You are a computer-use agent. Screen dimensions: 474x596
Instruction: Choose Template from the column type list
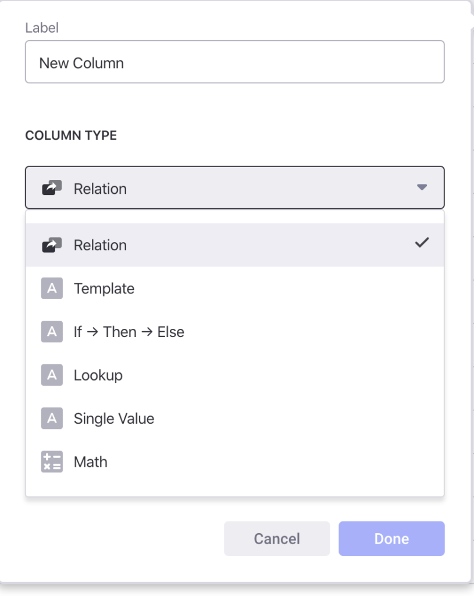pyautogui.click(x=235, y=289)
